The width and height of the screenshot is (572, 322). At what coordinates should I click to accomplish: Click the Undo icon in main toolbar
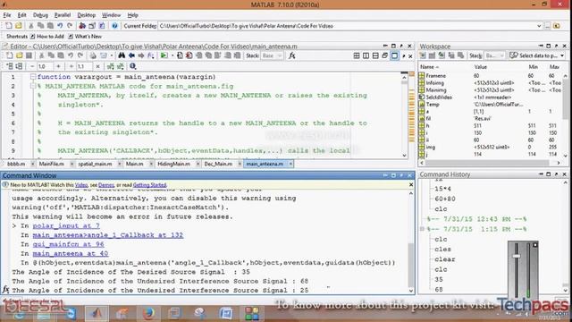(60, 26)
